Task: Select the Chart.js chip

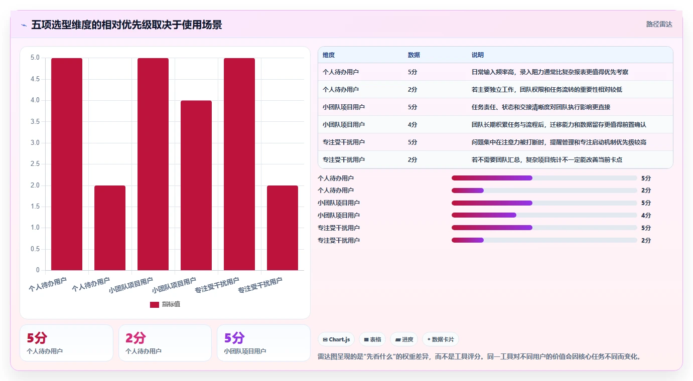Action: click(x=336, y=339)
